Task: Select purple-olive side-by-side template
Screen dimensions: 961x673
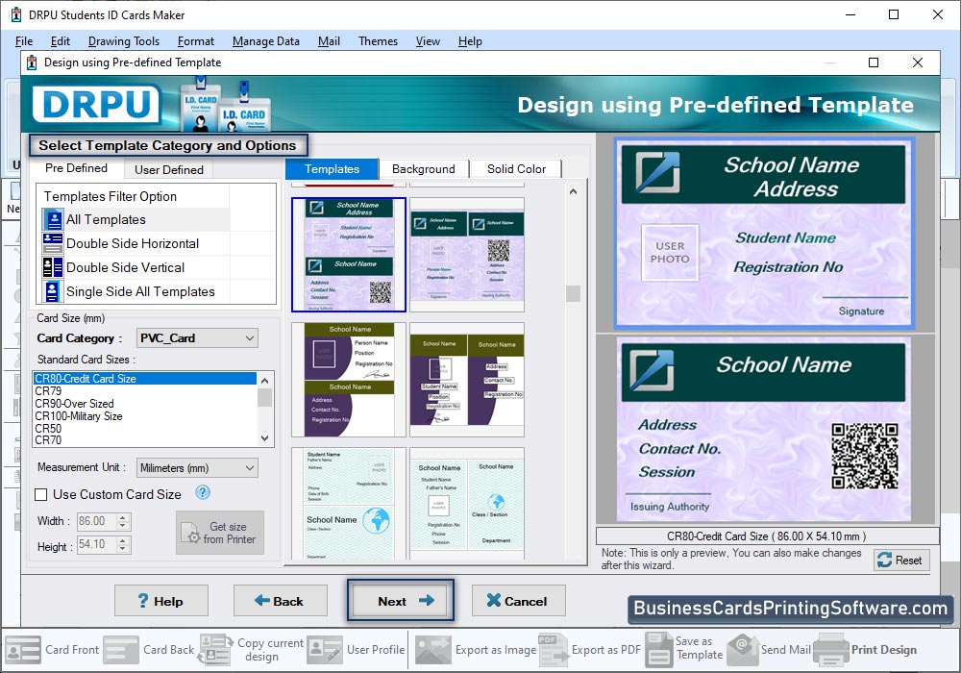Action: click(x=467, y=380)
